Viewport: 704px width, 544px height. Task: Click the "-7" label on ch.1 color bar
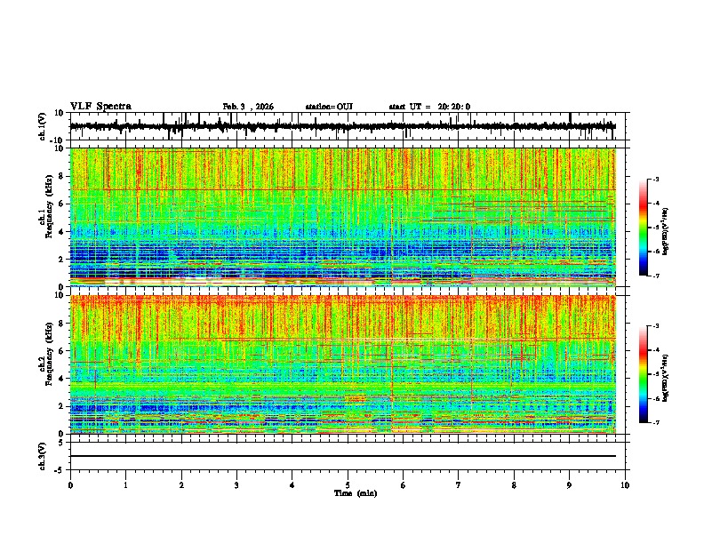pyautogui.click(x=656, y=276)
